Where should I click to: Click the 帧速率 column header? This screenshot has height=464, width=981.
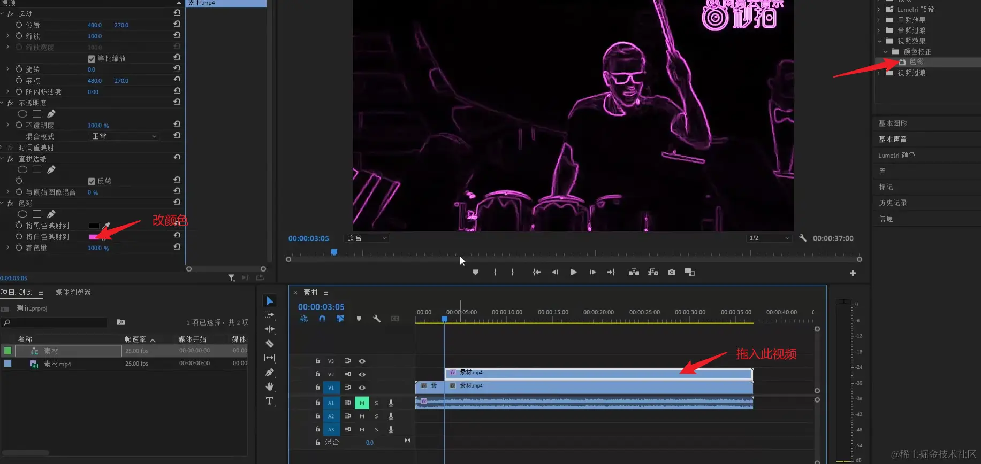[135, 339]
